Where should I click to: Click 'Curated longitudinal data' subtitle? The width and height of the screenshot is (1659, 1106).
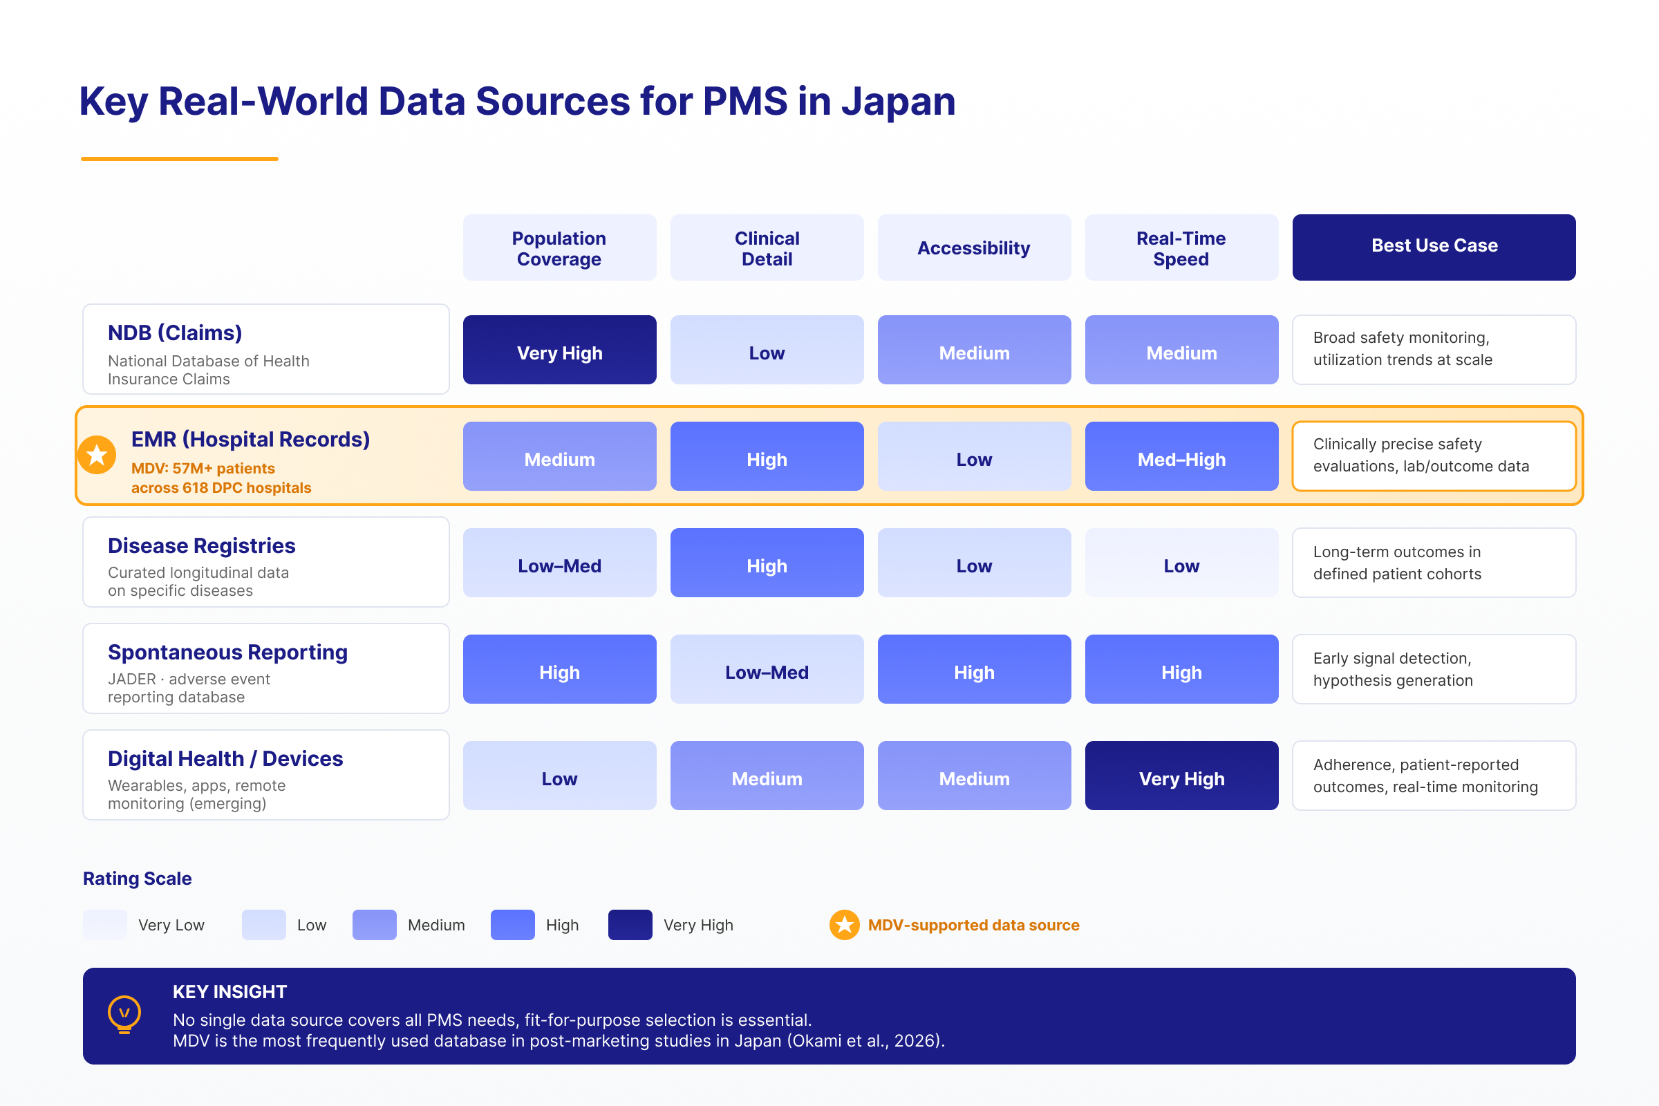pos(198,582)
